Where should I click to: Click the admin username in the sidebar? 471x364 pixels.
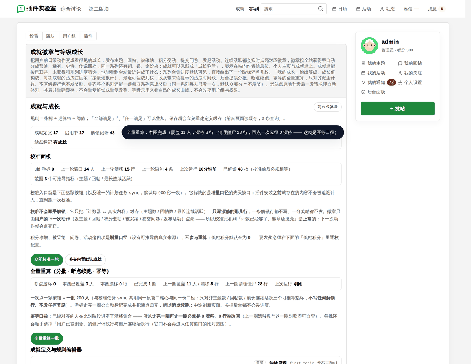390,42
